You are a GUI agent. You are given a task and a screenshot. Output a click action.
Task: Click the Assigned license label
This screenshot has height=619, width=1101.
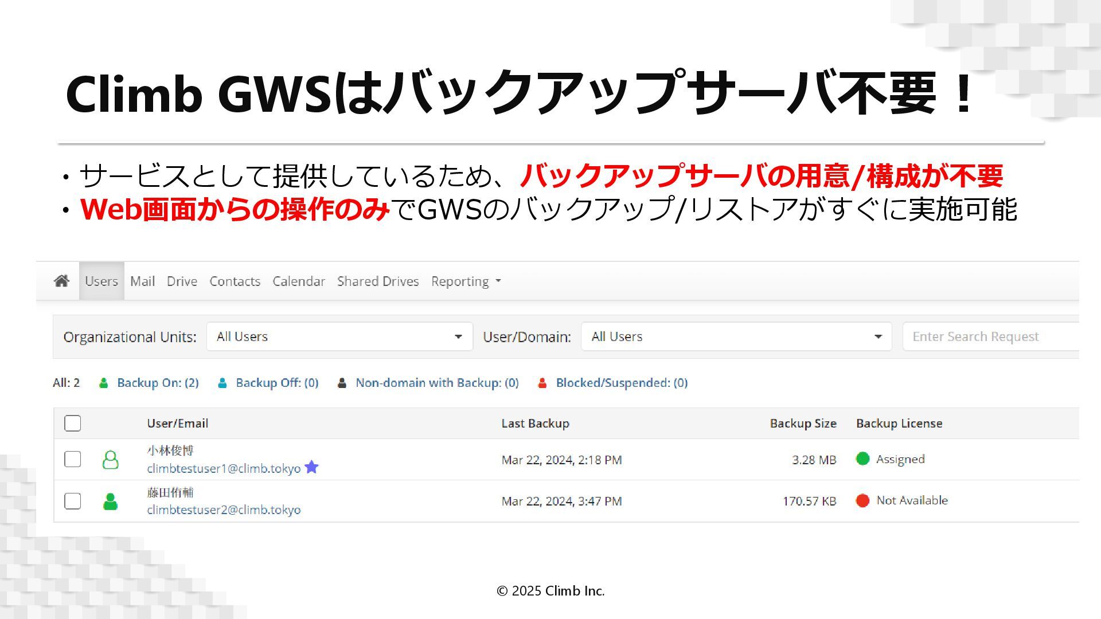[x=900, y=459]
